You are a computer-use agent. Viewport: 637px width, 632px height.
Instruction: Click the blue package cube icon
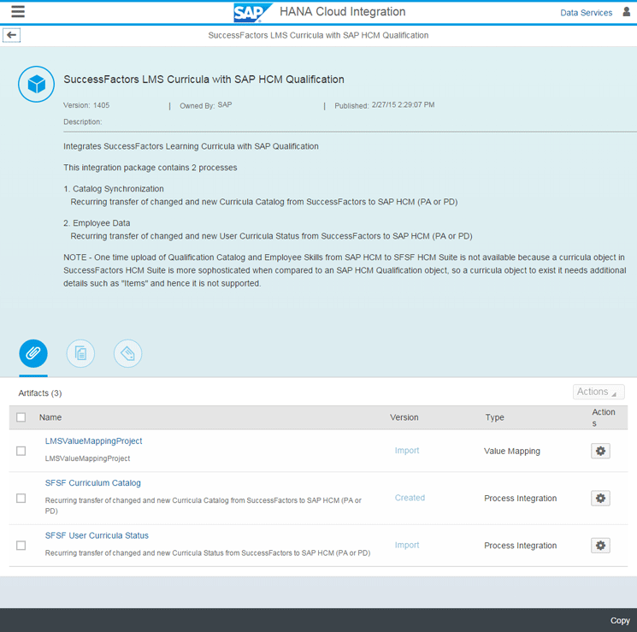36,84
